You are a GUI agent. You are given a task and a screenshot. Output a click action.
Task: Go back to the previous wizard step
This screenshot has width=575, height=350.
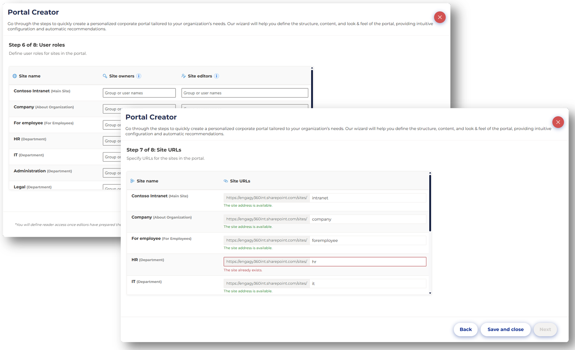(465, 329)
